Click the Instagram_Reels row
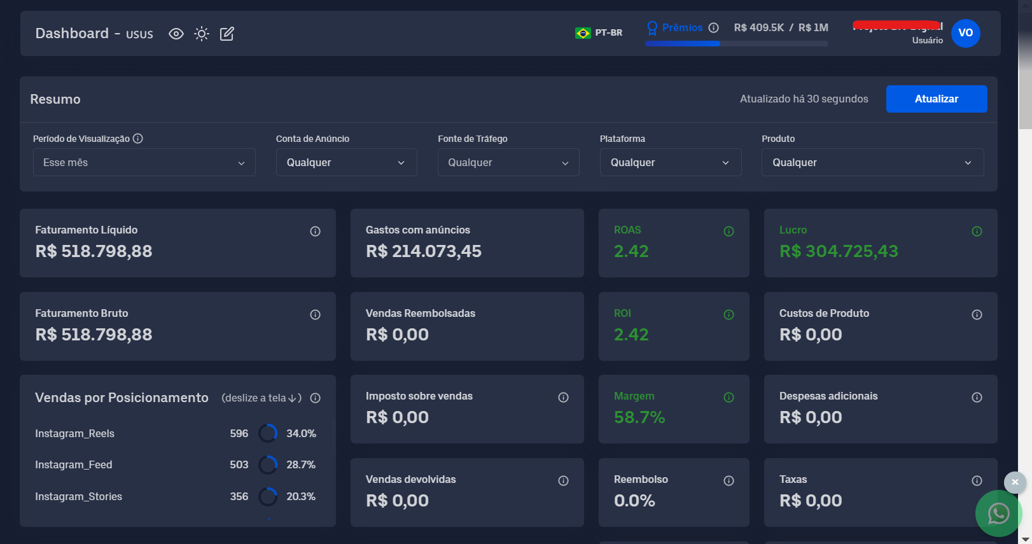Viewport: 1032px width, 544px height. tap(176, 433)
